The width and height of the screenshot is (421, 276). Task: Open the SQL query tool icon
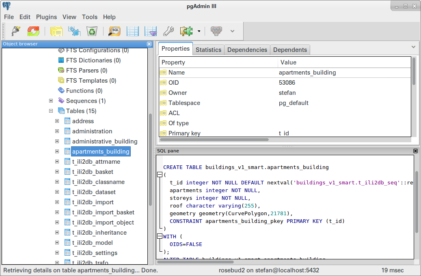click(x=114, y=31)
